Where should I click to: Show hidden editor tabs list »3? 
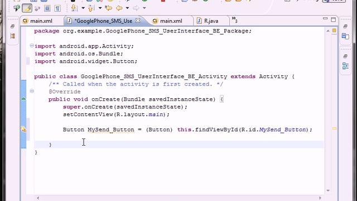pyautogui.click(x=234, y=20)
